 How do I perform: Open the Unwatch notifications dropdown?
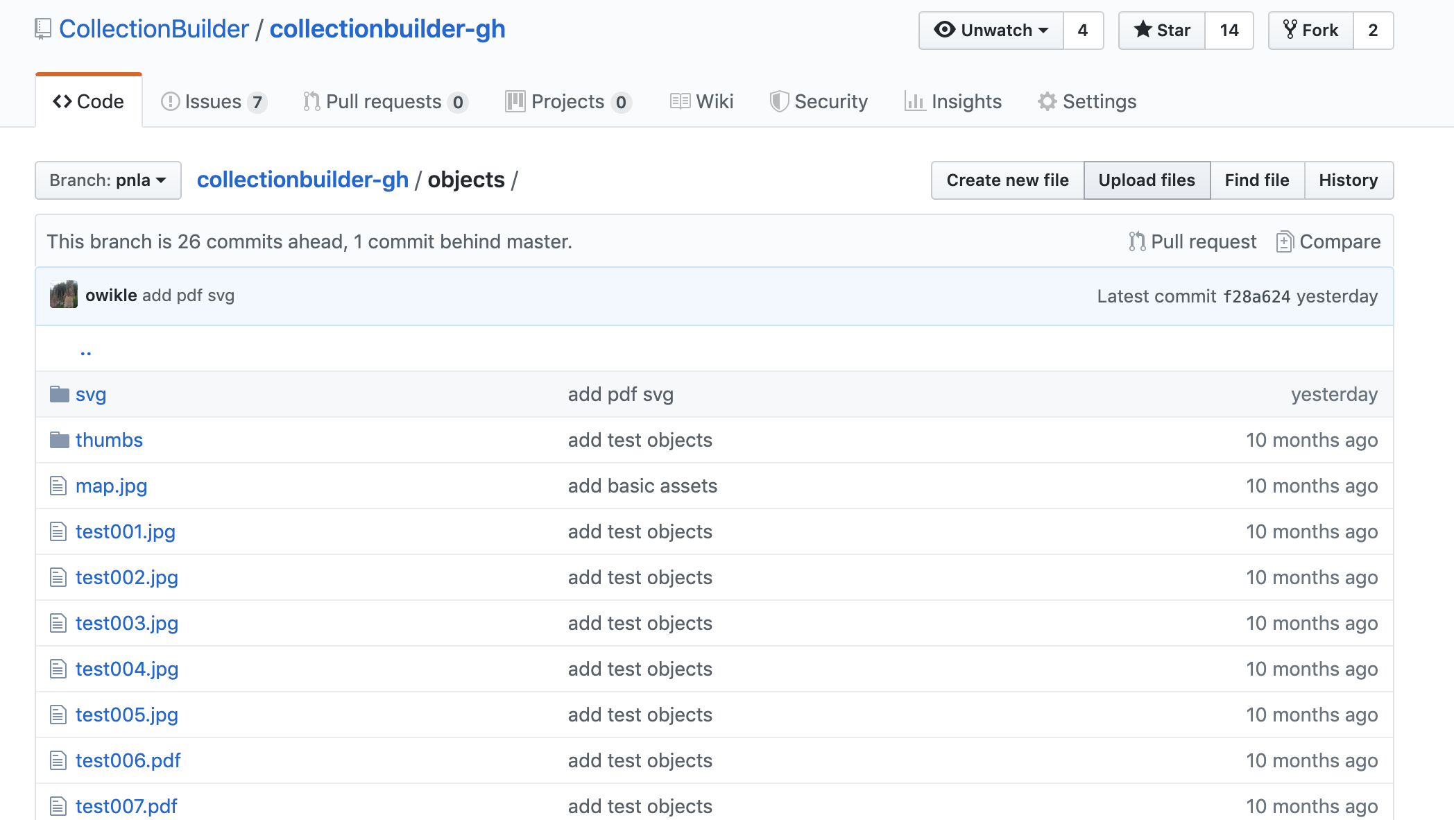coord(991,31)
